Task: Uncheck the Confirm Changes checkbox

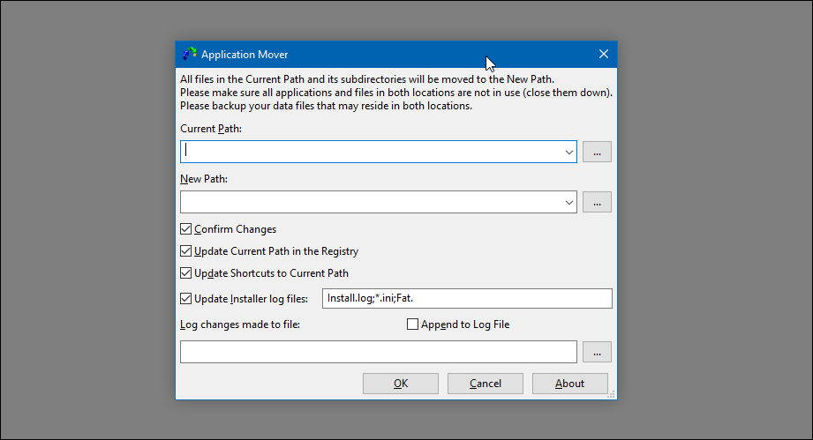Action: point(185,228)
